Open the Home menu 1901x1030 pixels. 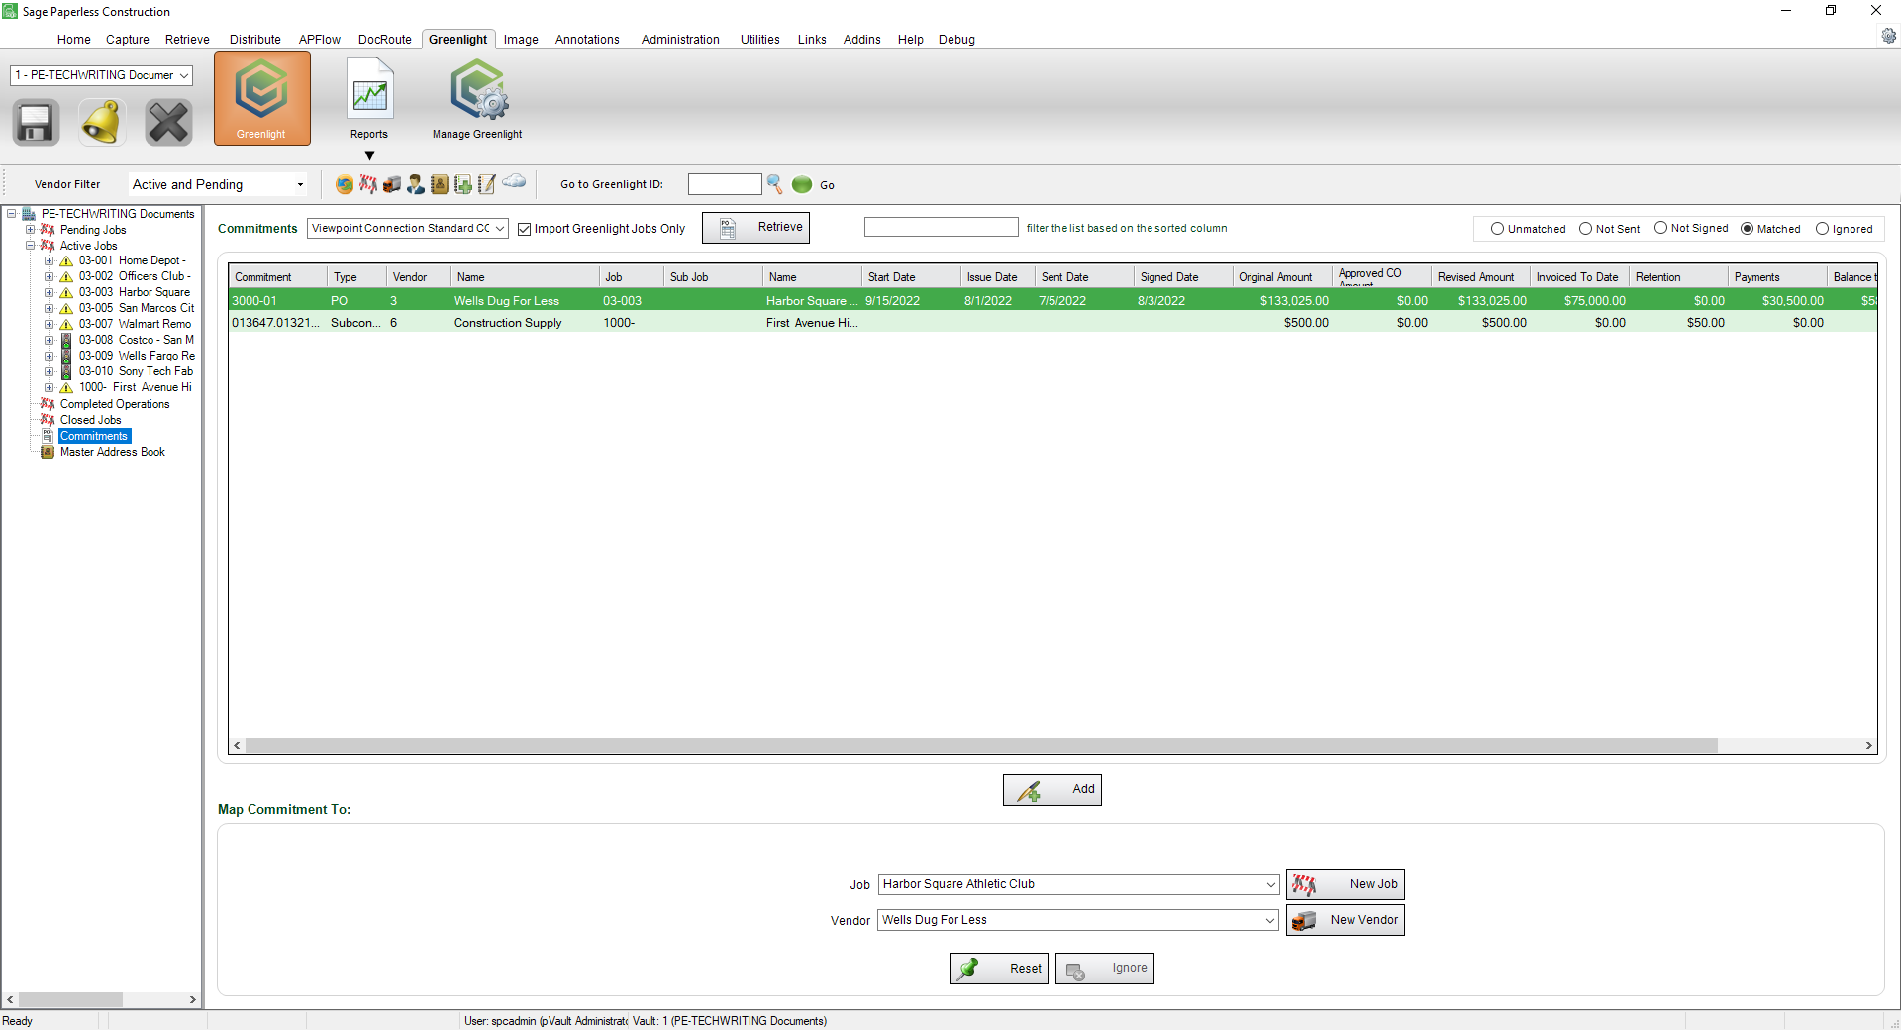pos(74,40)
